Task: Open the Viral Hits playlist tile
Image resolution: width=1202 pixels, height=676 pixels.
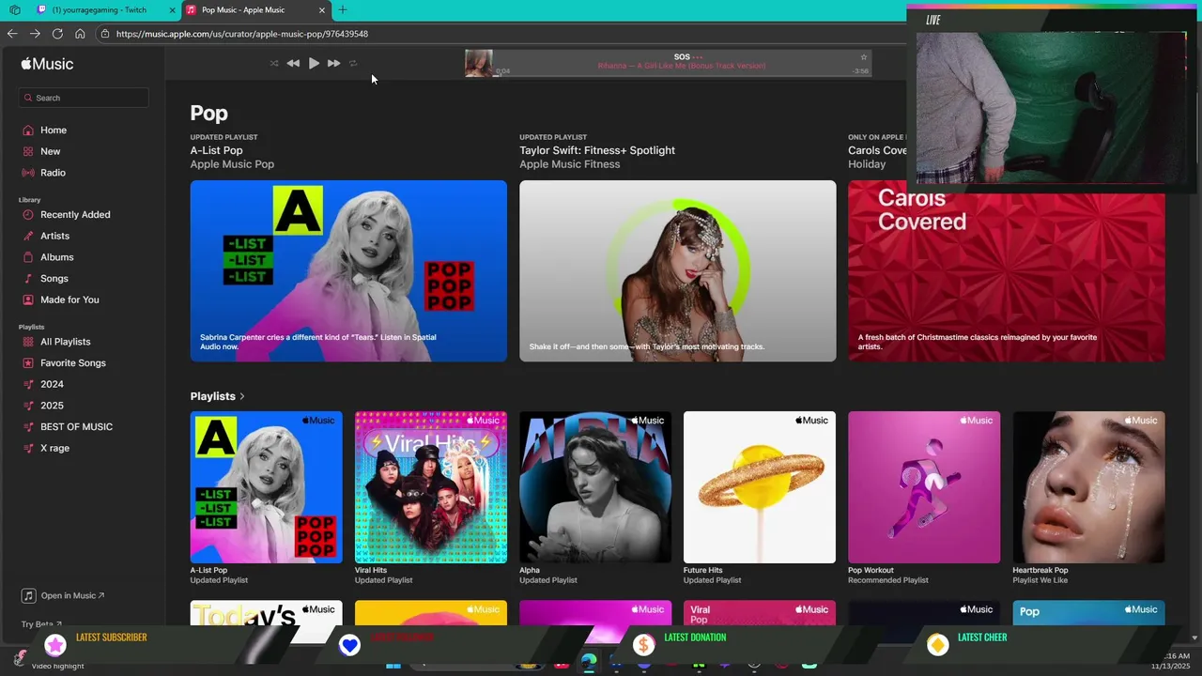Action: tap(431, 487)
